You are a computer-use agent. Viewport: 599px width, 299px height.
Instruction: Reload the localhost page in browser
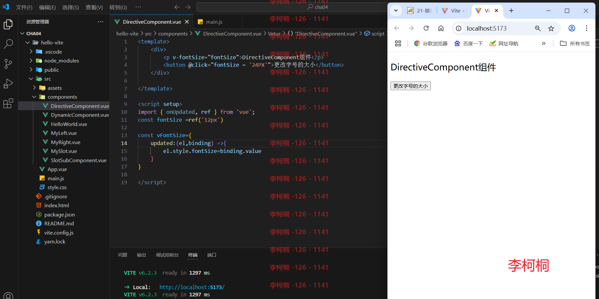(426, 28)
